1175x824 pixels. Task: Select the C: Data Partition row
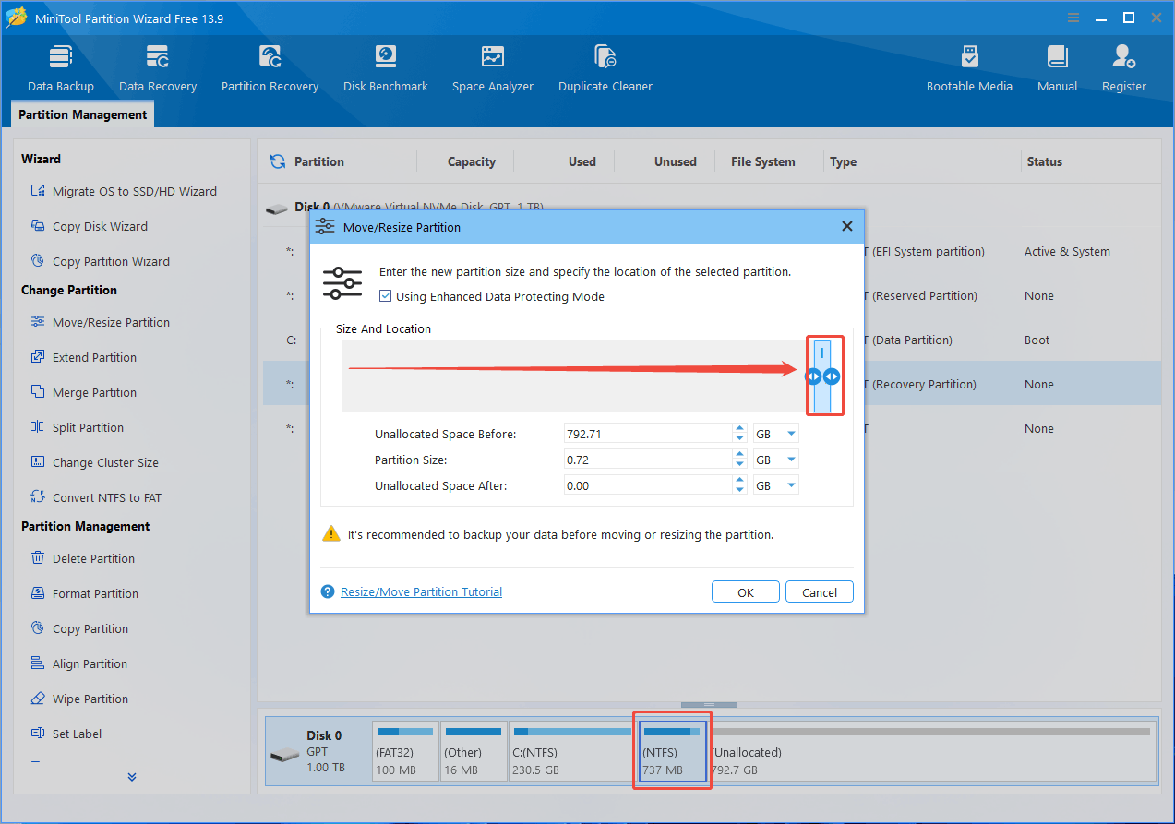(x=712, y=340)
